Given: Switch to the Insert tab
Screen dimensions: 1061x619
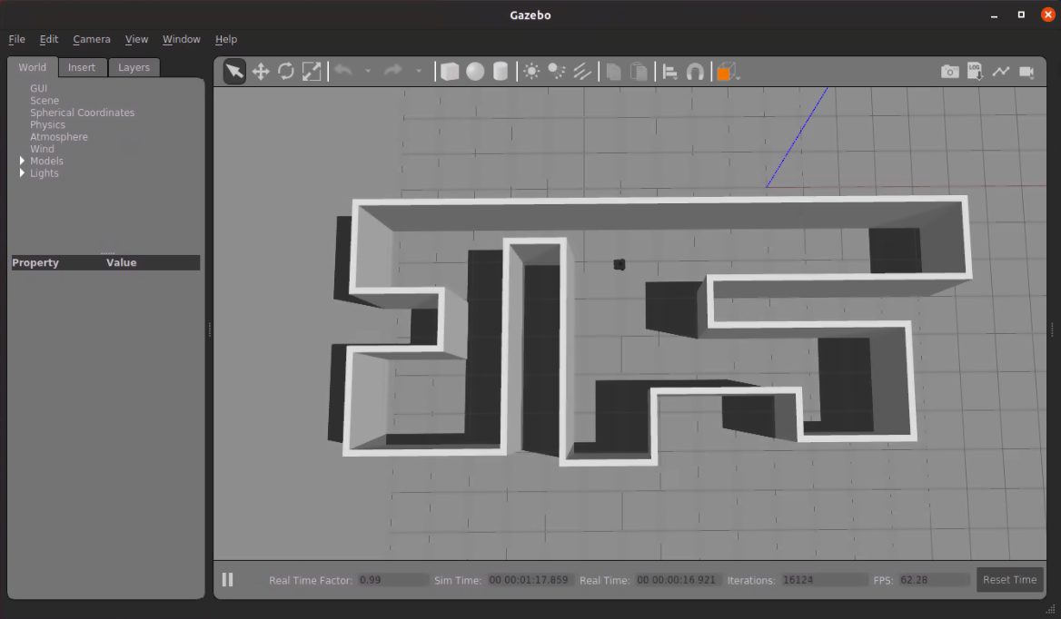Looking at the screenshot, I should [82, 67].
